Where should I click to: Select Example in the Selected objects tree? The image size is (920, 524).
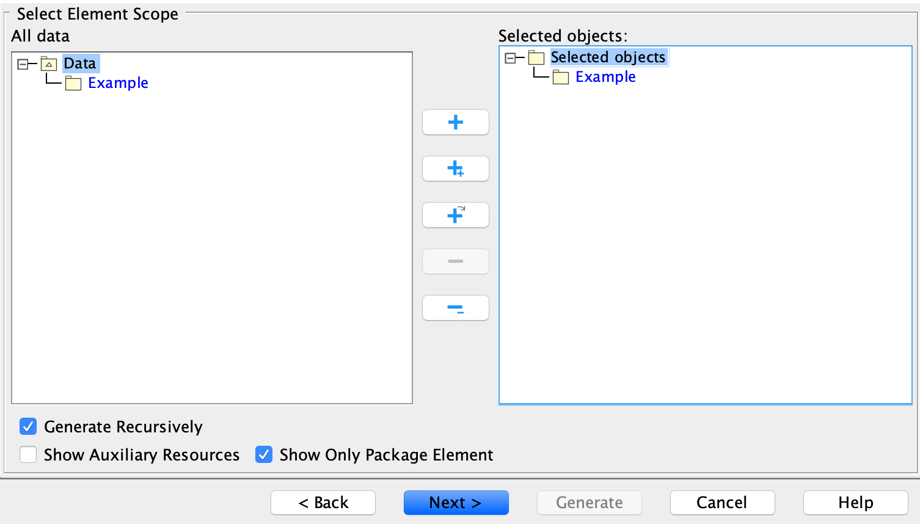pos(605,77)
